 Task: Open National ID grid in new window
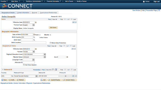click(53, 69)
